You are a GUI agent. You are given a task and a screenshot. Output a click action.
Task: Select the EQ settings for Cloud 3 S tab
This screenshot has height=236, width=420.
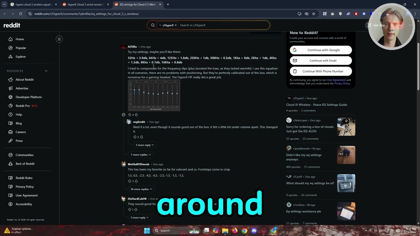tap(137, 5)
